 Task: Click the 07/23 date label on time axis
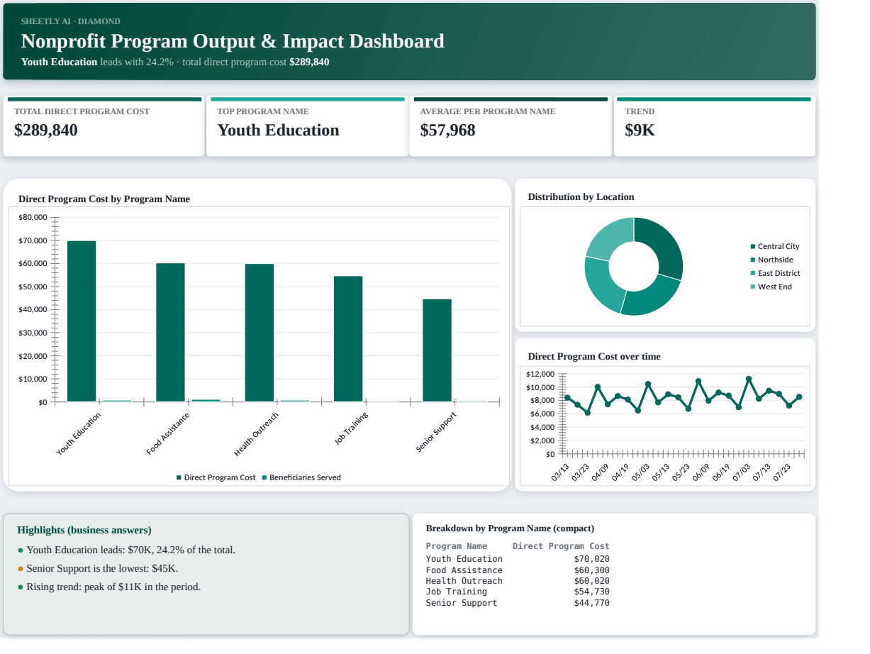782,472
